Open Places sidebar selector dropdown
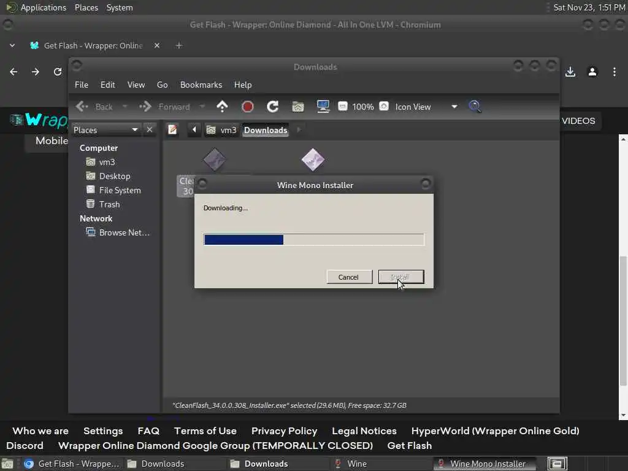The height and width of the screenshot is (471, 628). tap(106, 130)
